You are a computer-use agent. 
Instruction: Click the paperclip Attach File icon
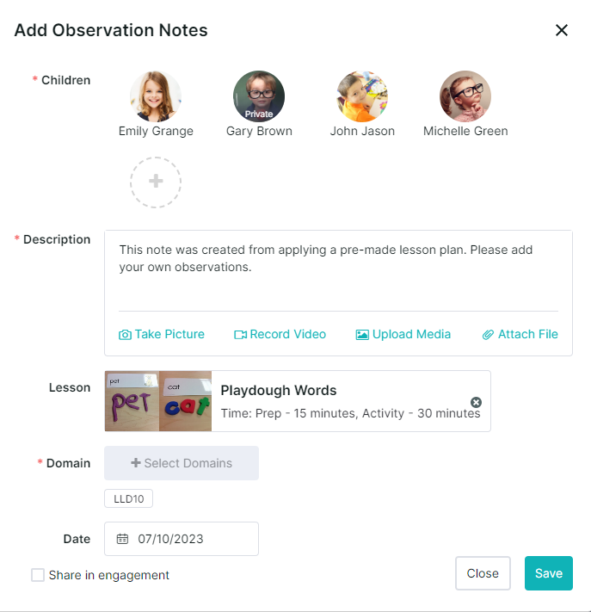click(488, 335)
